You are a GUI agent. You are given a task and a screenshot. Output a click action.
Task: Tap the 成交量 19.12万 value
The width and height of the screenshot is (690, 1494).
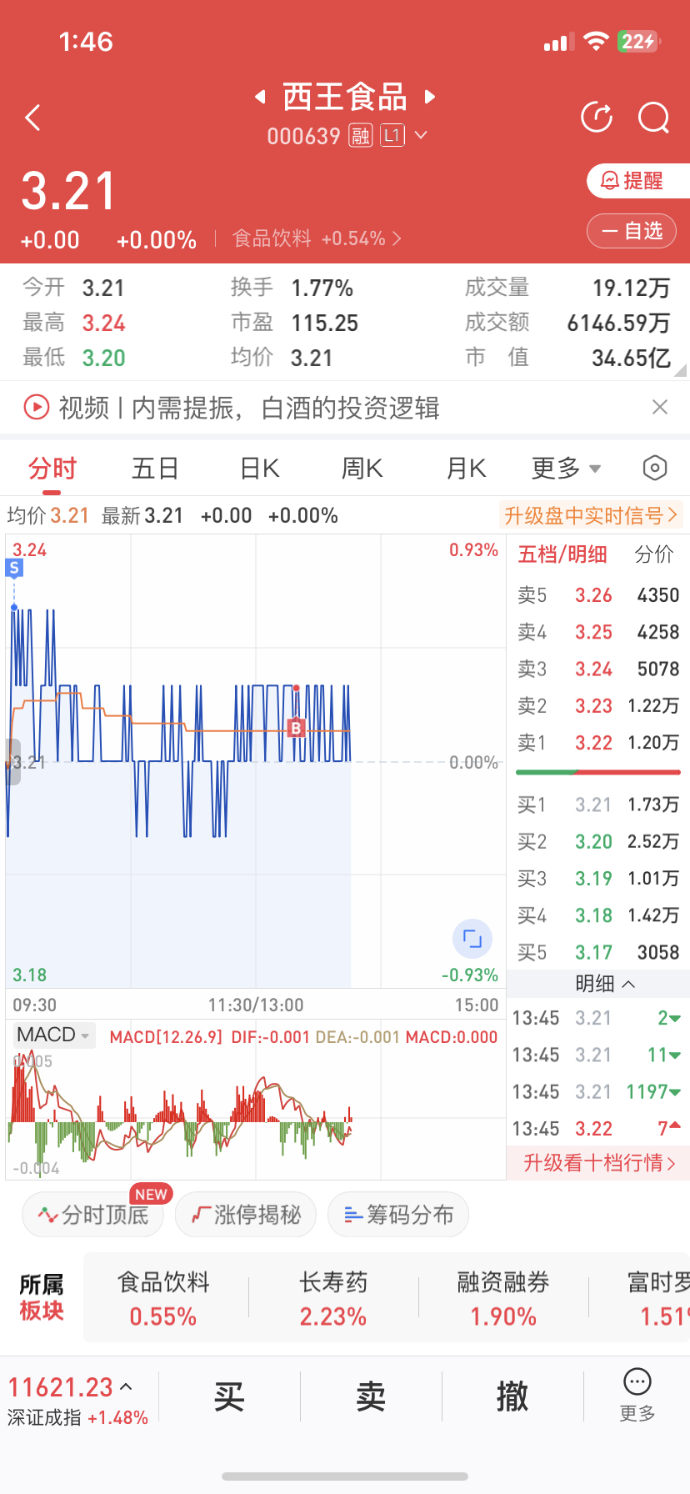point(631,288)
